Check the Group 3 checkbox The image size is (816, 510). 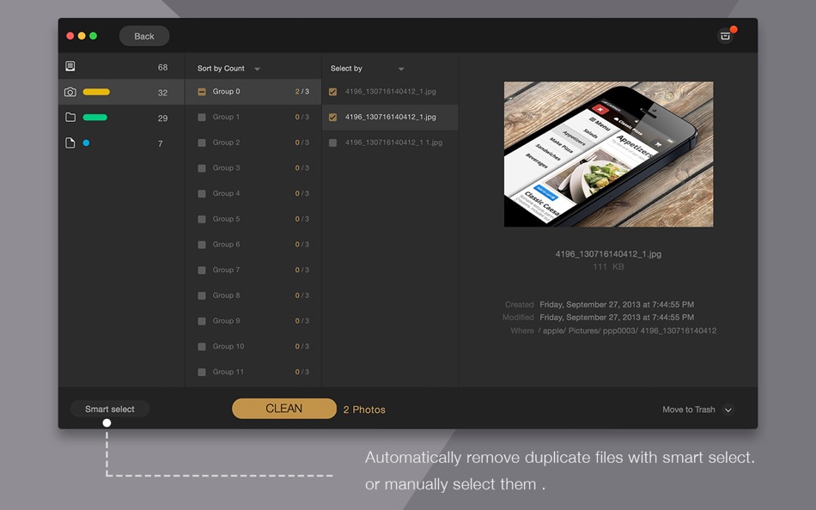tap(201, 168)
